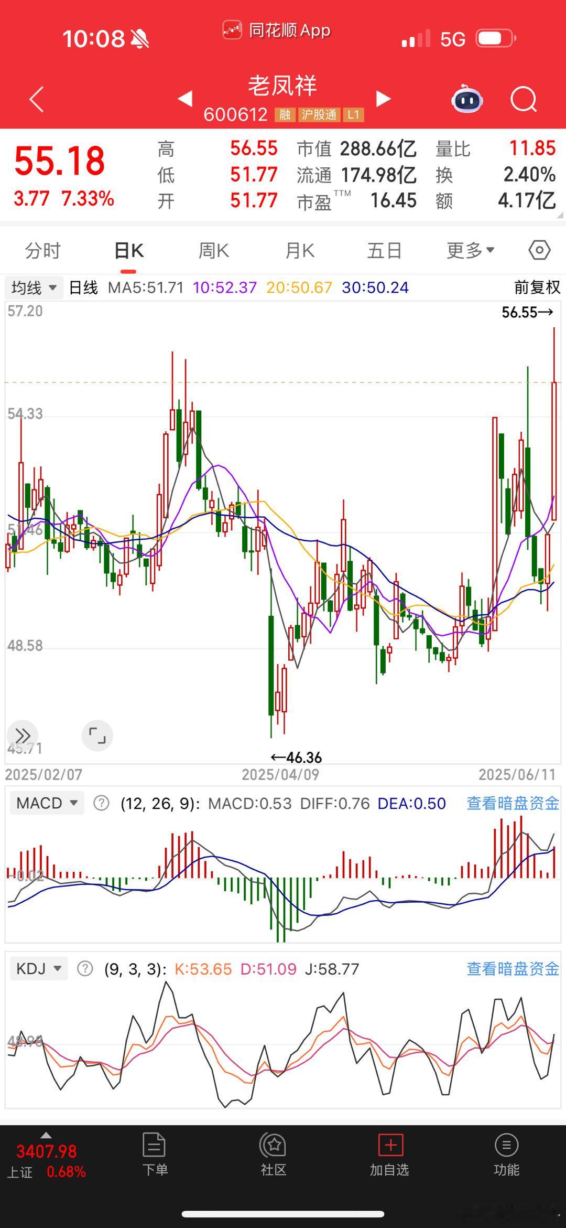Tap the MACD (12, 26, 9) parameters
This screenshot has width=566, height=1228.
click(x=160, y=803)
